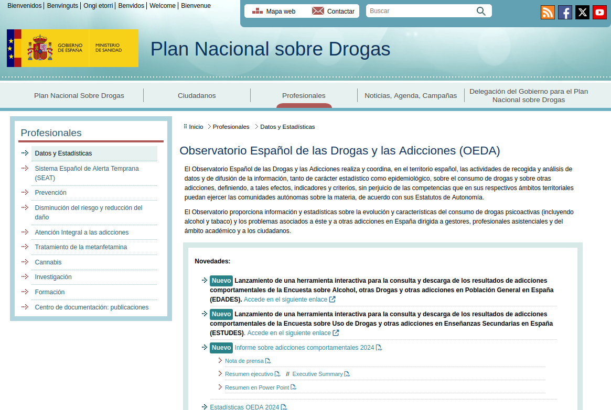Image resolution: width=611 pixels, height=410 pixels.
Task: Open Delegación del Gobierno menu item
Action: click(528, 95)
